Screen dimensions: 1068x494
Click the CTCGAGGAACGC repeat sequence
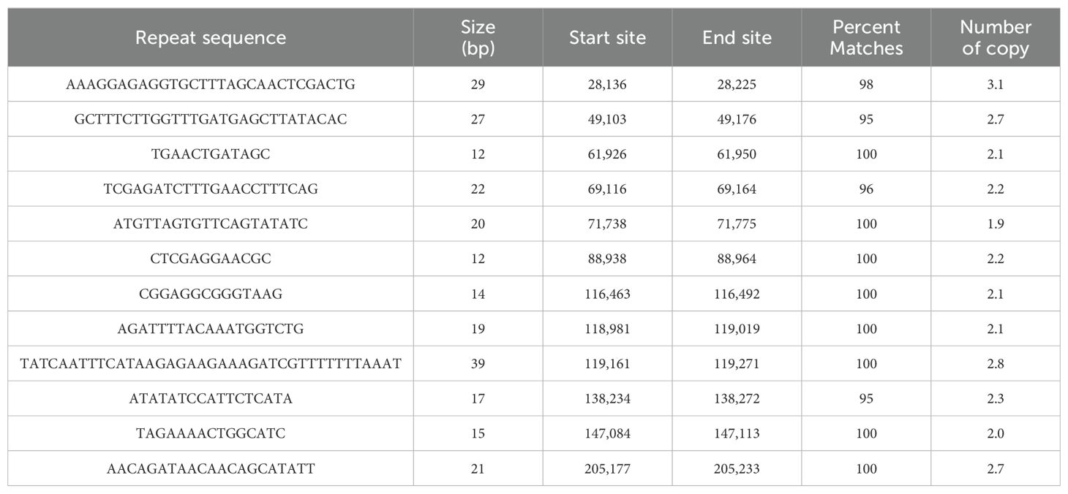point(211,259)
